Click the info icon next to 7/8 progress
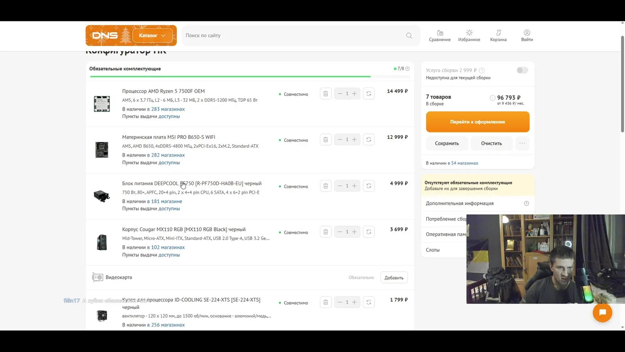This screenshot has width=625, height=352. point(407,69)
